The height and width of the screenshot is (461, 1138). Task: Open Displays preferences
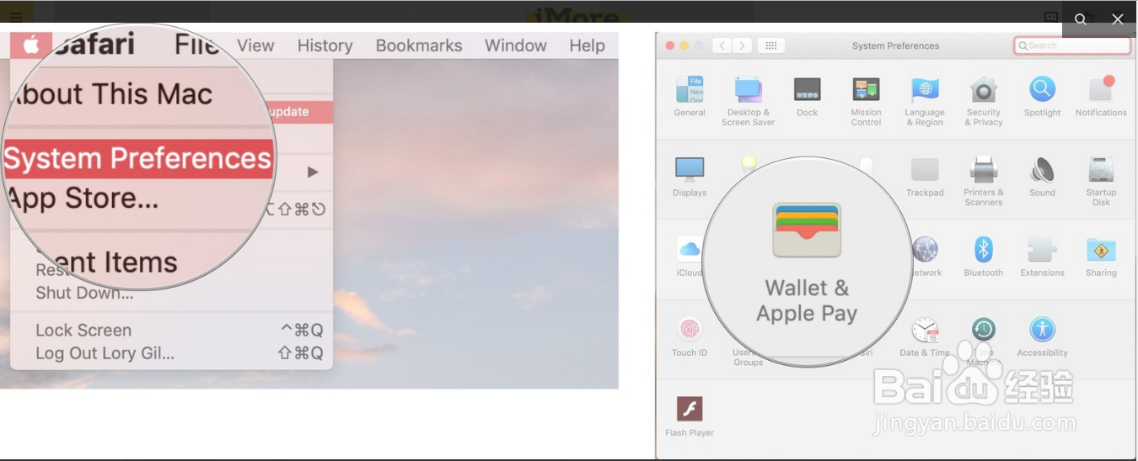tap(690, 176)
